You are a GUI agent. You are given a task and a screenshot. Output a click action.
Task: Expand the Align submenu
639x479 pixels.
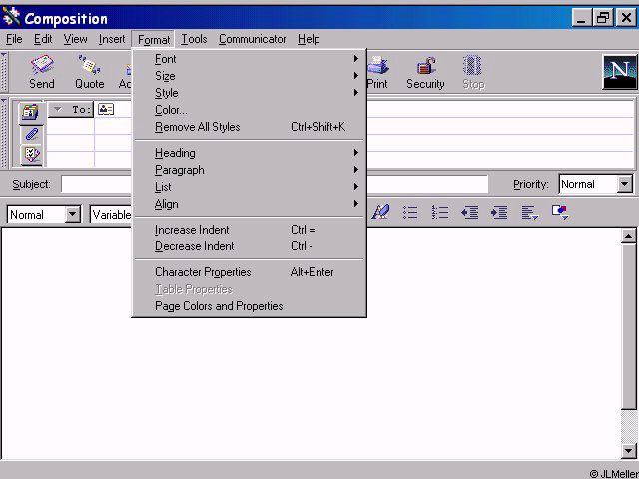250,204
